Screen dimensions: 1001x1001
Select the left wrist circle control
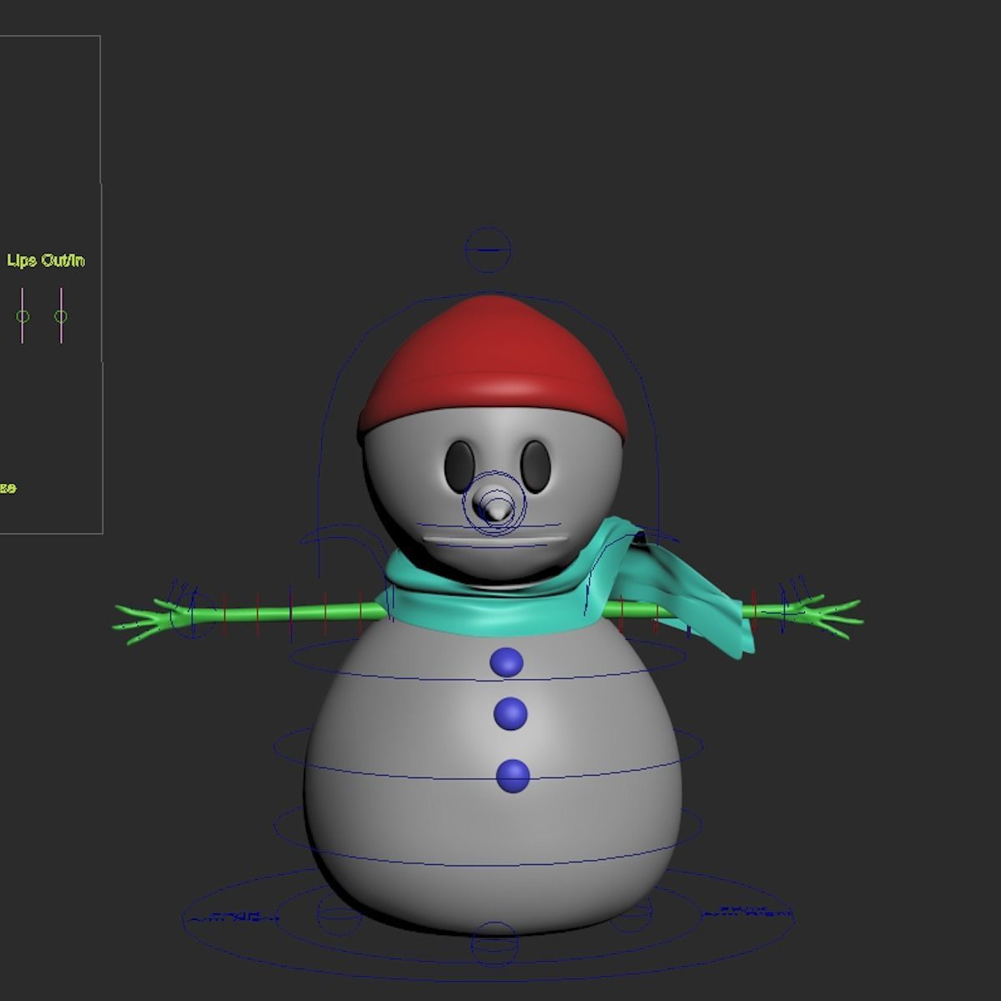click(x=195, y=615)
